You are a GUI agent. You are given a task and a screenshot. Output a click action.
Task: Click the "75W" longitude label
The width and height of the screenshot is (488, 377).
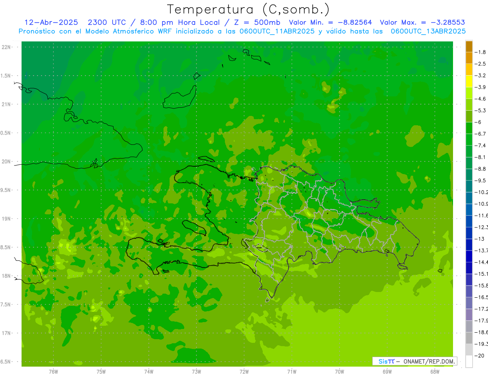pyautogui.click(x=101, y=371)
